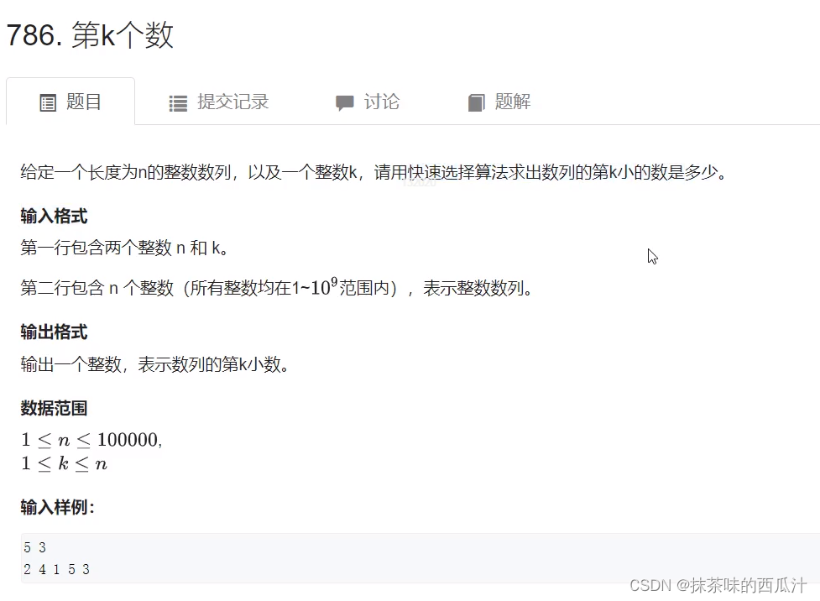The image size is (820, 601).
Task: Click the constraint 1 ≤ k ≤ n
Action: [x=65, y=463]
